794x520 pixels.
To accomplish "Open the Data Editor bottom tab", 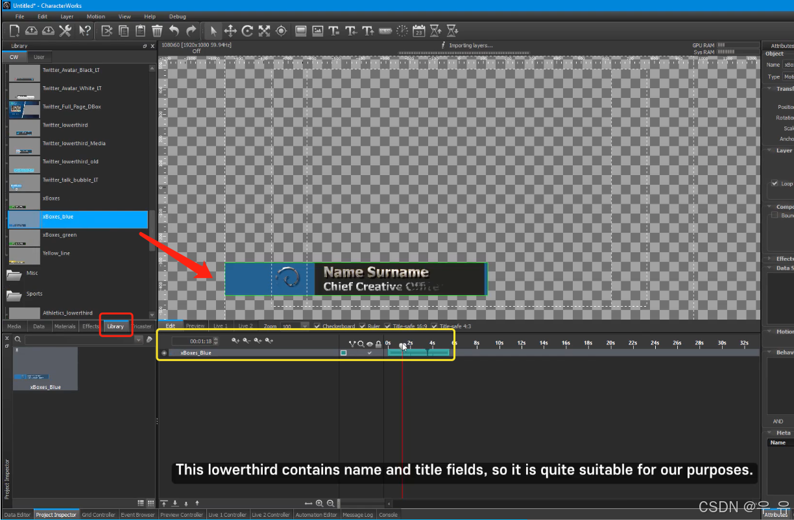I will click(x=17, y=515).
